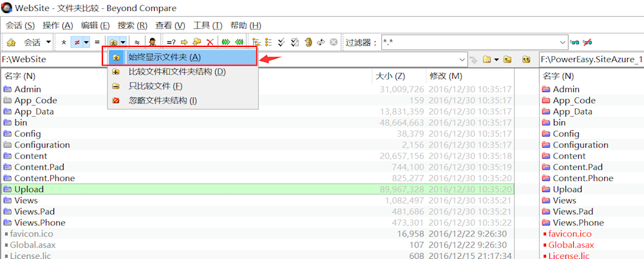Click the crossed-out glasses Suppress Filters icon
The image size is (644, 259).
click(x=587, y=42)
